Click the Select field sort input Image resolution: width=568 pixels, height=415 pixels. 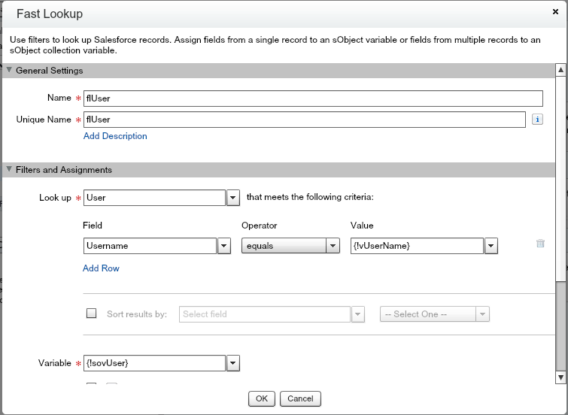coord(265,314)
